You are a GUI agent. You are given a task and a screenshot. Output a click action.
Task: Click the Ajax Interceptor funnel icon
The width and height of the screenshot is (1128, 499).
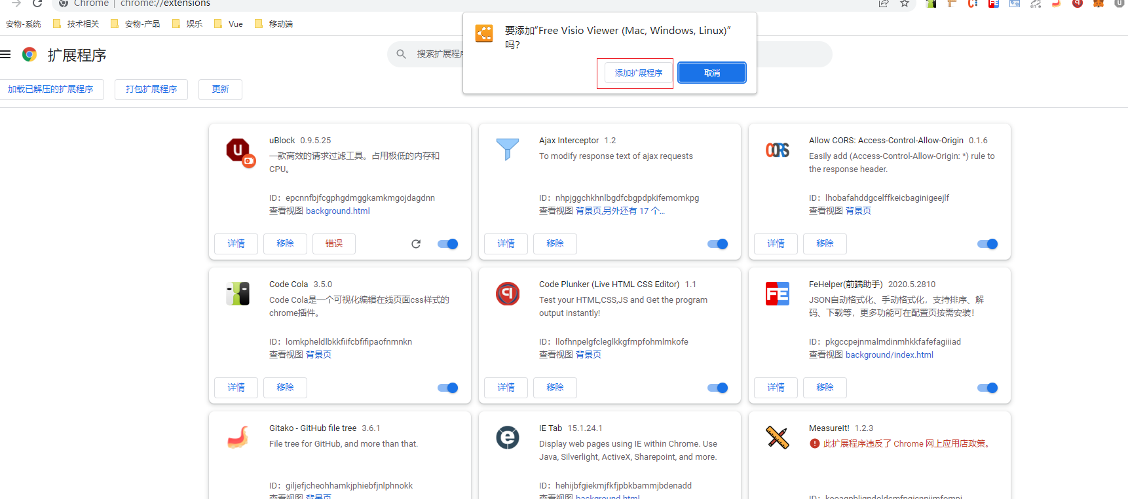(508, 150)
